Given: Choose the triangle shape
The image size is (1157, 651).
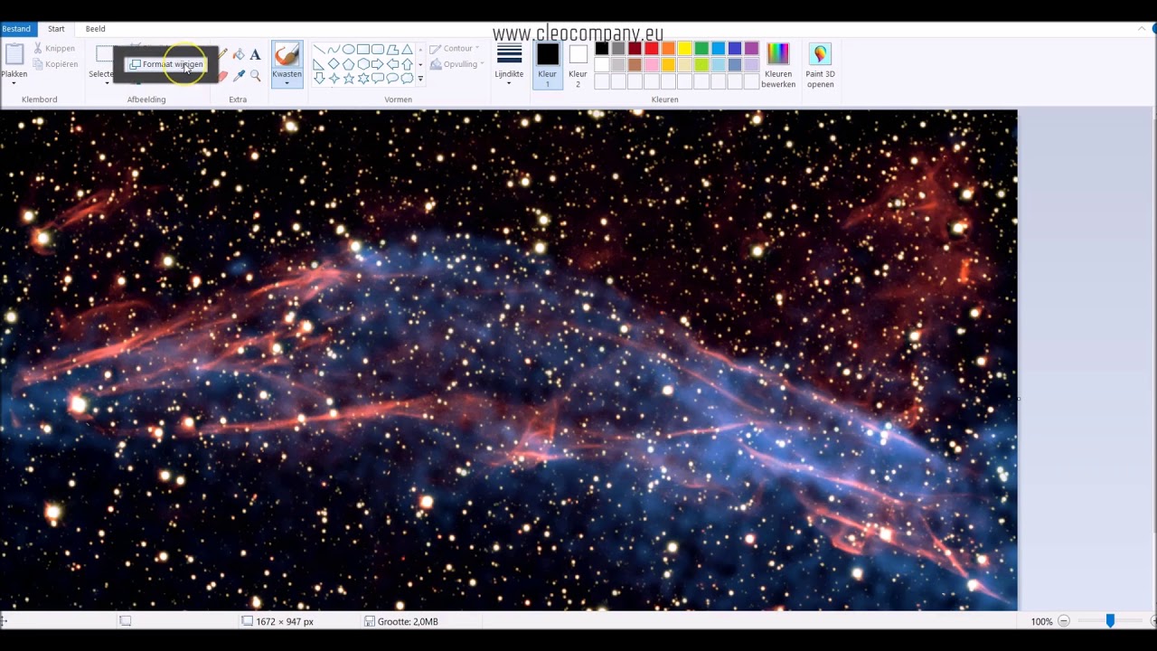Looking at the screenshot, I should [x=407, y=50].
